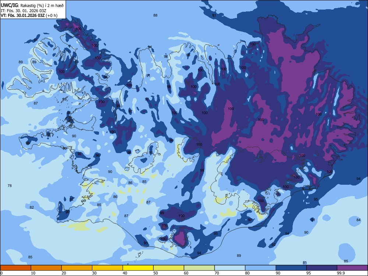Image resolution: width=368 pixels, height=276 pixels.
Task: Click the map value '84'
Action: tap(358, 220)
